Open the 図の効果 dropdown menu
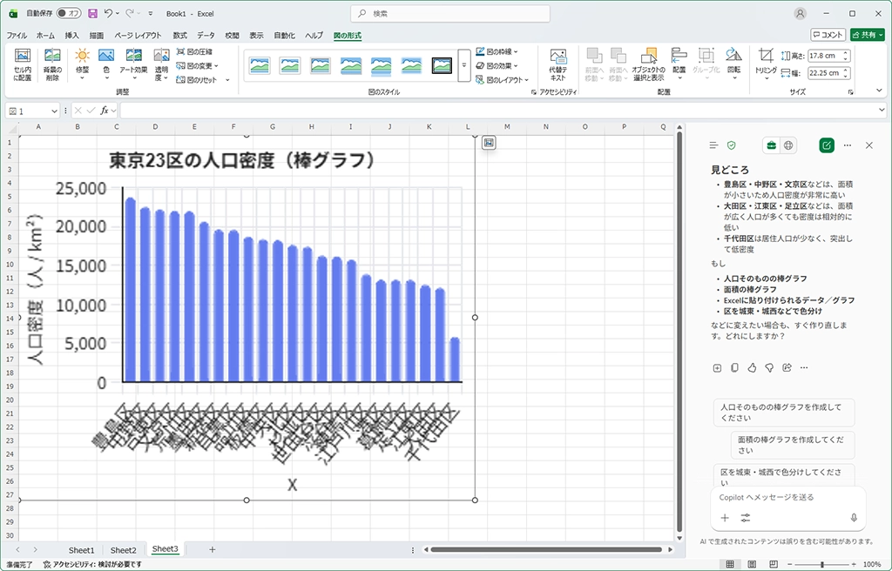The image size is (892, 571). click(x=516, y=66)
